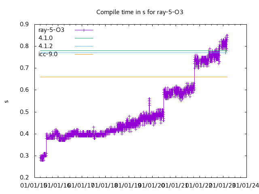This screenshot has height=194, width=259.
Task: Click the purple ray-5-O3 legend line sample
Action: tap(83, 30)
